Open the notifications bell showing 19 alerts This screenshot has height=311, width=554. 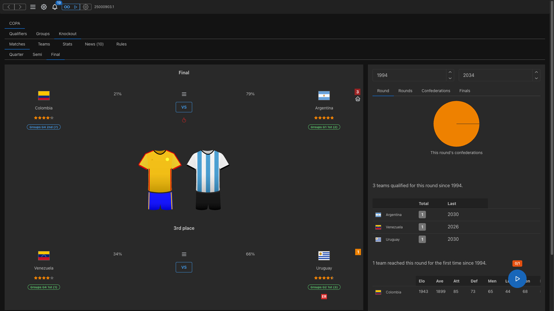click(x=55, y=7)
